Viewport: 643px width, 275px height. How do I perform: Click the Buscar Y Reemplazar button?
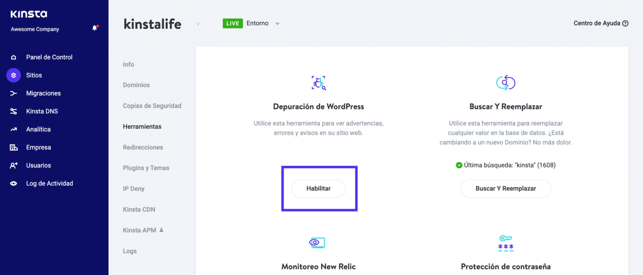(x=505, y=189)
